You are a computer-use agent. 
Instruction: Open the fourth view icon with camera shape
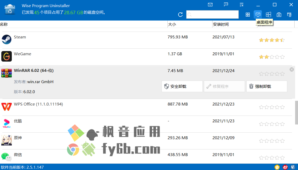pyautogui.click(x=279, y=15)
